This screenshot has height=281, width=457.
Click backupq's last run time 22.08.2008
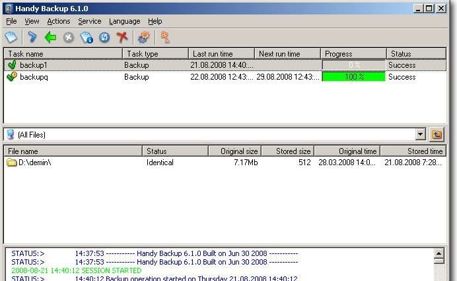pyautogui.click(x=221, y=76)
